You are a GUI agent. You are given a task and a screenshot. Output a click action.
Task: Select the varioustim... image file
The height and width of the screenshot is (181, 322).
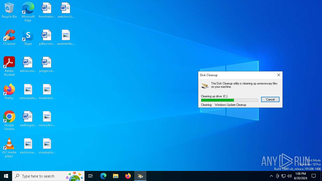47,119
